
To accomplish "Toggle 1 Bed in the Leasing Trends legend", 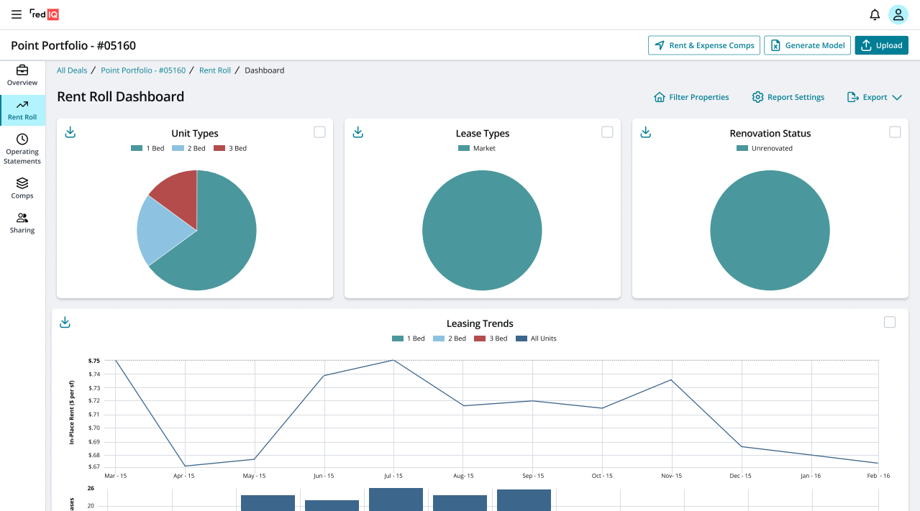I will point(409,339).
